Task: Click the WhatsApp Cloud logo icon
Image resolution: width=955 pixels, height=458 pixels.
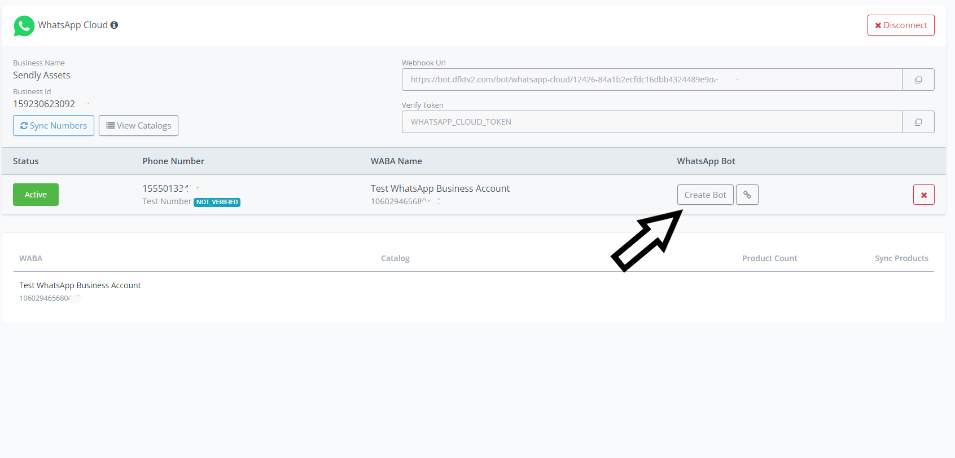Action: [x=24, y=25]
